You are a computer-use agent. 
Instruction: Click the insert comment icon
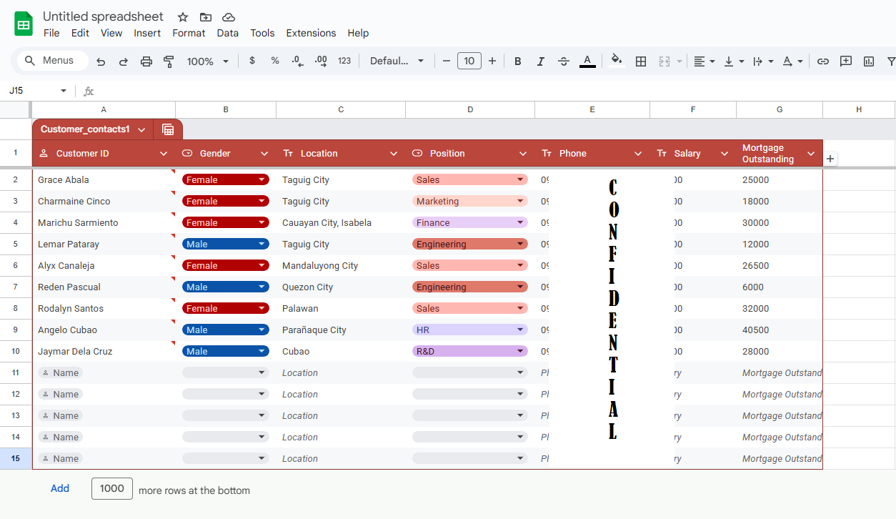tap(846, 61)
